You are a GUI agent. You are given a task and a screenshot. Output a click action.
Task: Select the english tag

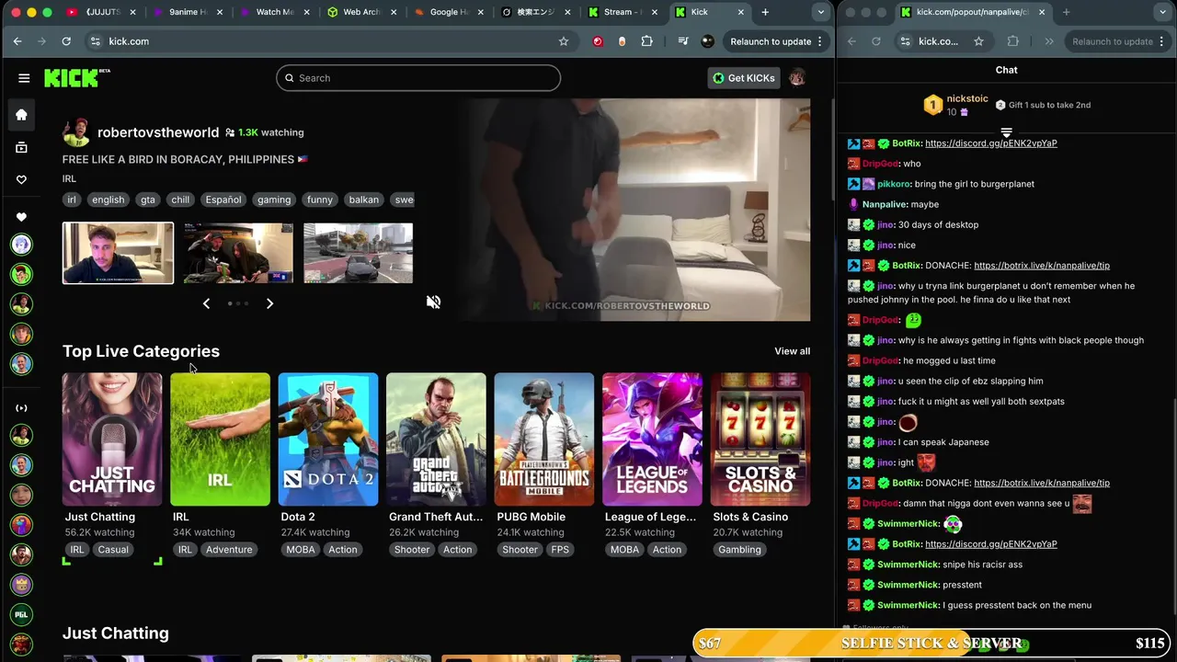108,200
